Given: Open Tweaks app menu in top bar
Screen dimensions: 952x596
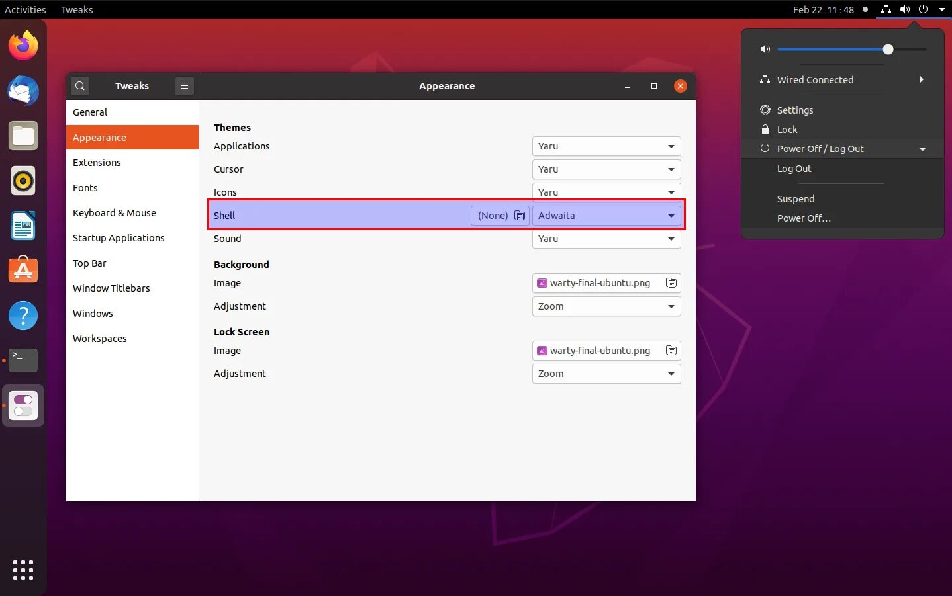Looking at the screenshot, I should (77, 9).
